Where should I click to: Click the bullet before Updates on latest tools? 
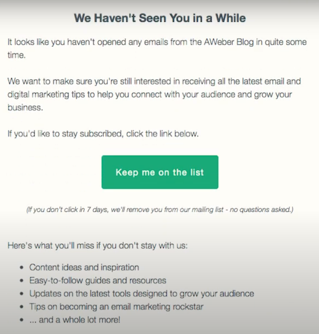(x=21, y=294)
